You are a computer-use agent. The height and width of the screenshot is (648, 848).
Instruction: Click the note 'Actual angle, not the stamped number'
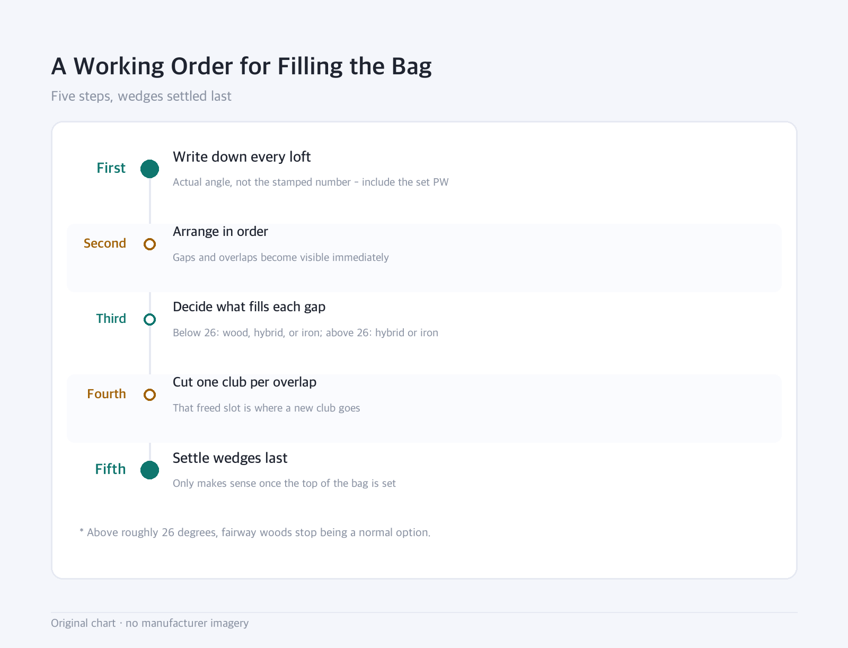click(x=262, y=182)
